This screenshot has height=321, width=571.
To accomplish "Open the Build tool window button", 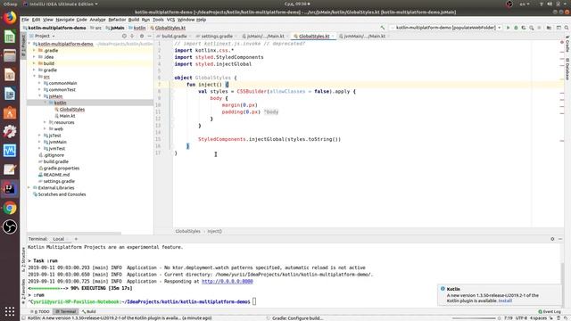I will click(x=89, y=311).
